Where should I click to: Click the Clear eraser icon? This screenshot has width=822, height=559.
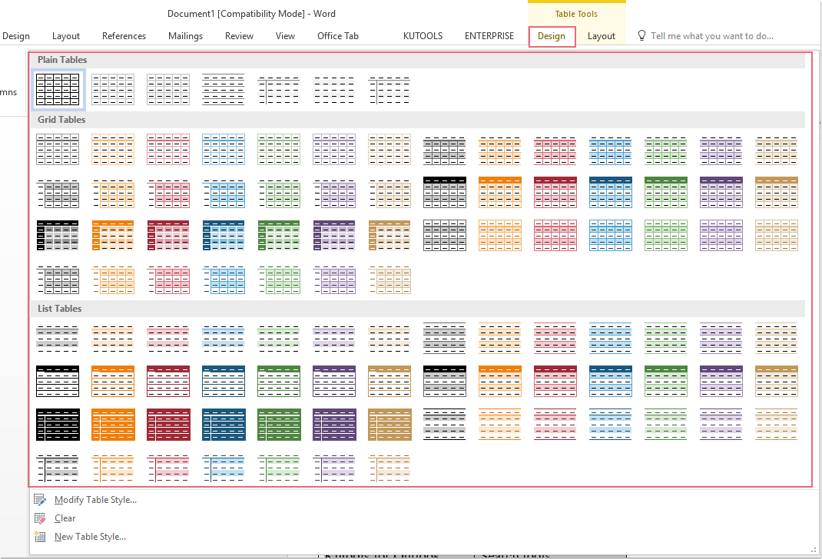[40, 518]
